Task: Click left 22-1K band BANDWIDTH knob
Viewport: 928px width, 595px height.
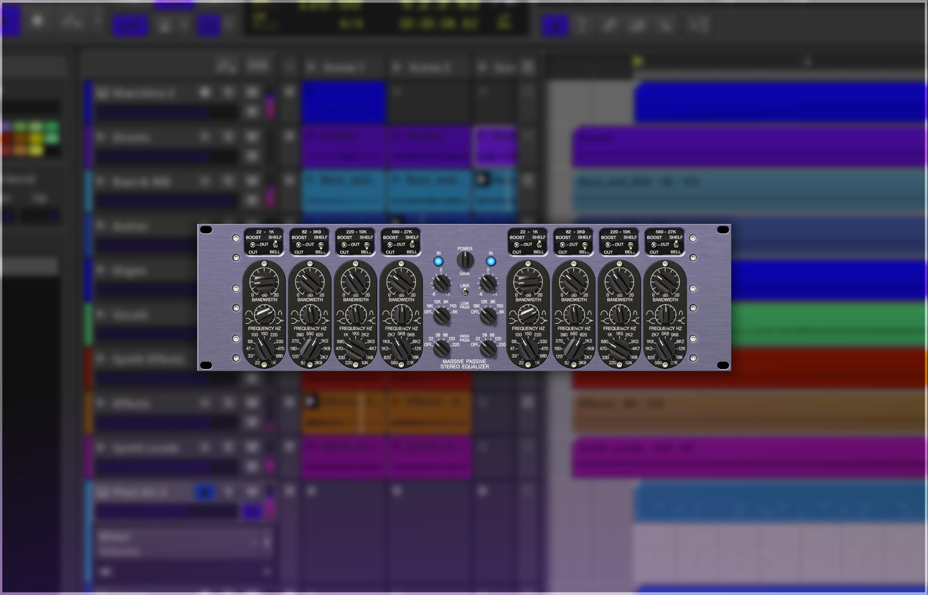Action: click(x=264, y=315)
